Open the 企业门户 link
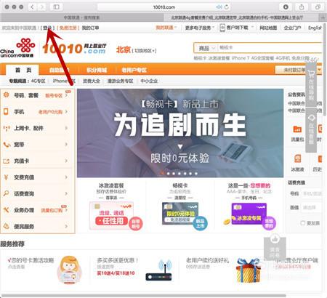Screen dimensions: 327x298 click(x=292, y=28)
